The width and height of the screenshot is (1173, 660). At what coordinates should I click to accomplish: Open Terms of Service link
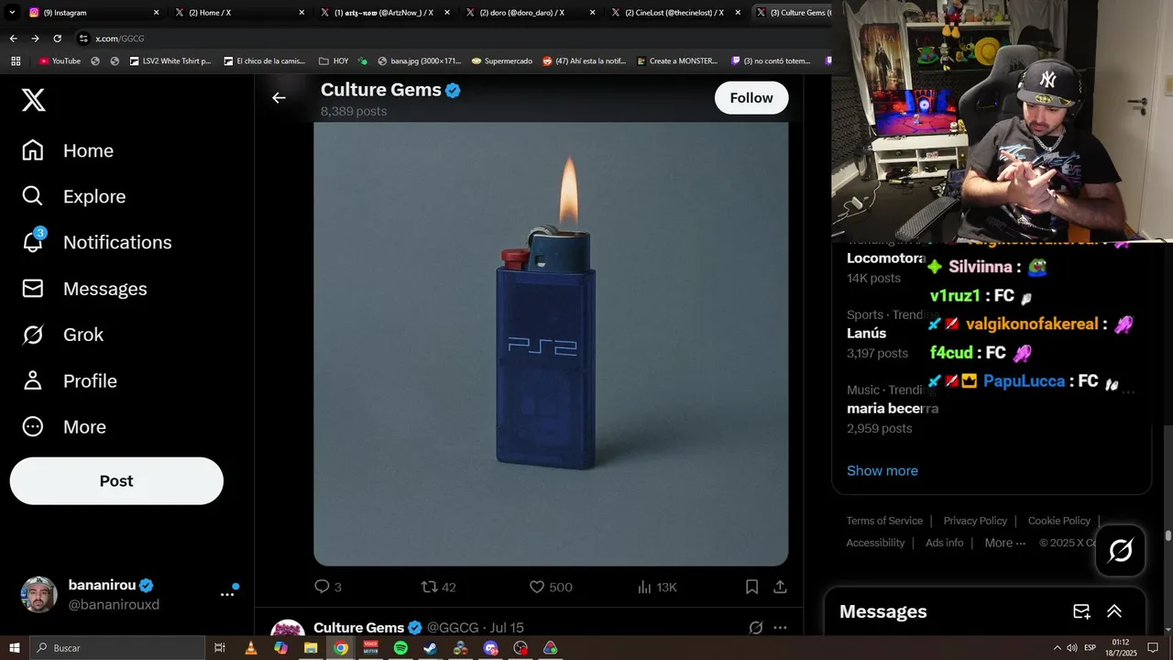tap(884, 521)
